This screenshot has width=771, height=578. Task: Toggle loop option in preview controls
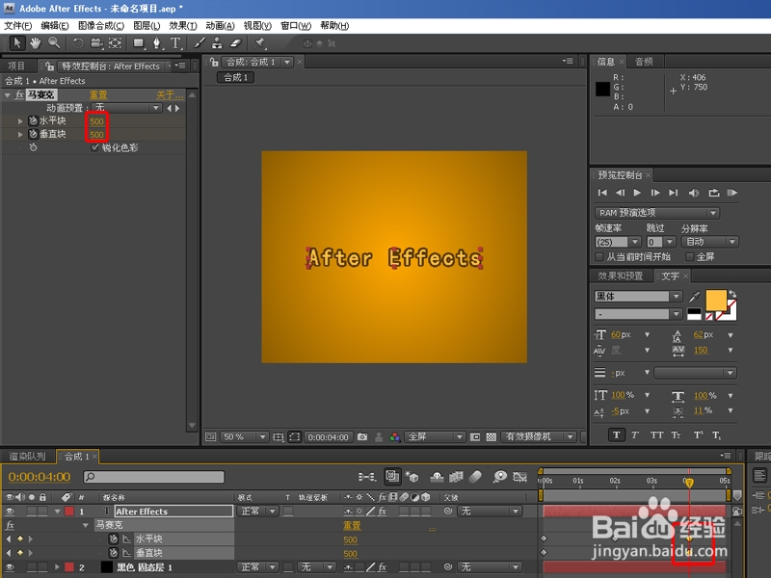click(714, 193)
